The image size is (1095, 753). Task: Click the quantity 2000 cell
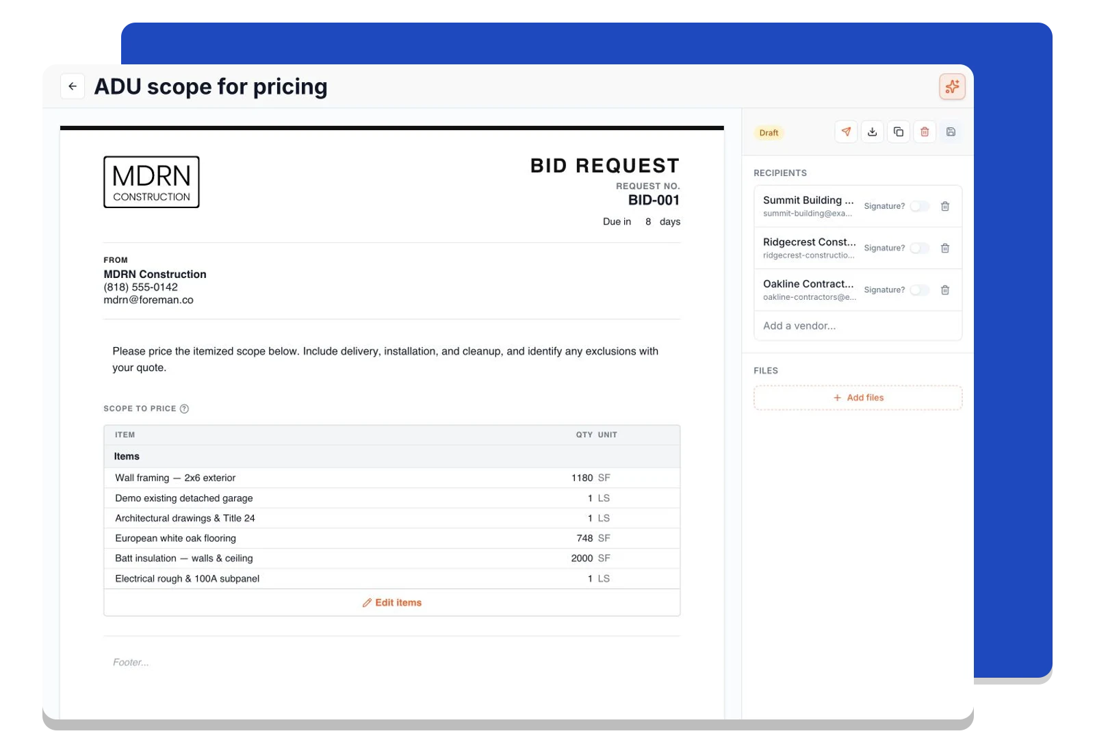(582, 559)
